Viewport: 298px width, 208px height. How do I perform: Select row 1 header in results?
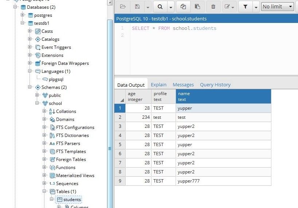(x=120, y=108)
